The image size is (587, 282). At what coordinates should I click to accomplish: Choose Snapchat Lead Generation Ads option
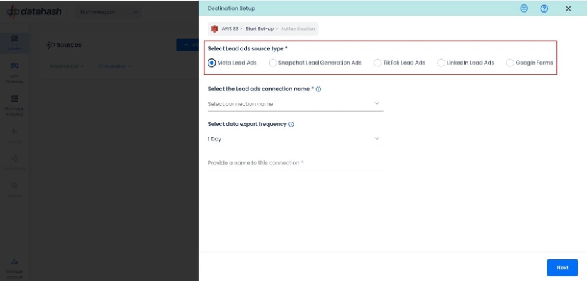pyautogui.click(x=272, y=63)
